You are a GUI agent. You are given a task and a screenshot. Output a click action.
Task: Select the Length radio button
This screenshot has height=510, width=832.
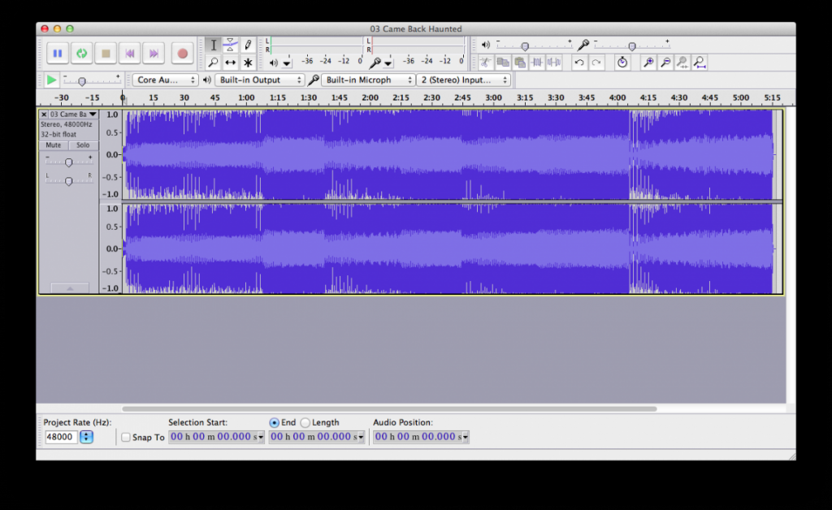pyautogui.click(x=305, y=422)
